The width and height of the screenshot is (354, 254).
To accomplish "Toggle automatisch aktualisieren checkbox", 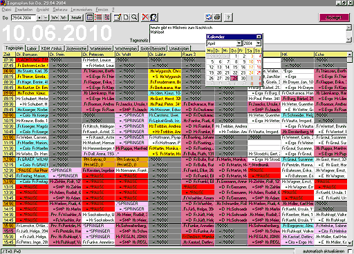I will coord(350,251).
